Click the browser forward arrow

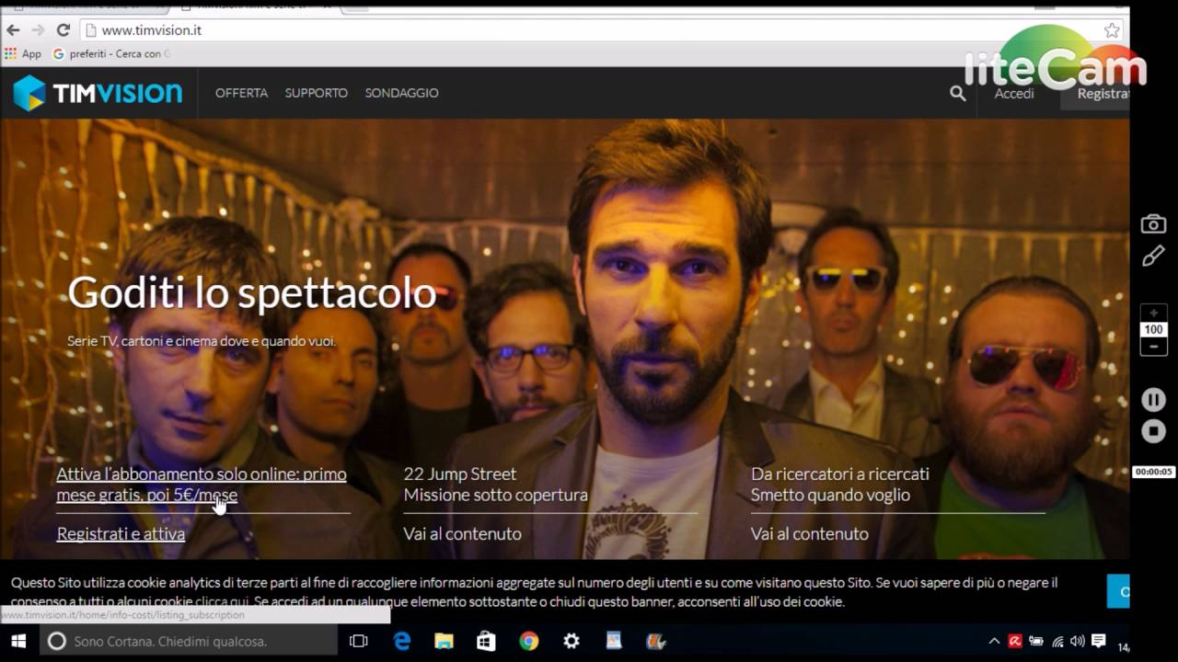click(x=38, y=30)
